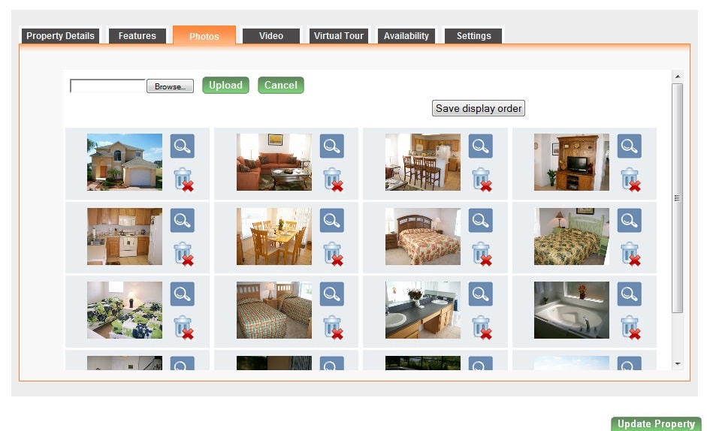Select the blue-green twin beds thumbnail

pyautogui.click(x=125, y=310)
